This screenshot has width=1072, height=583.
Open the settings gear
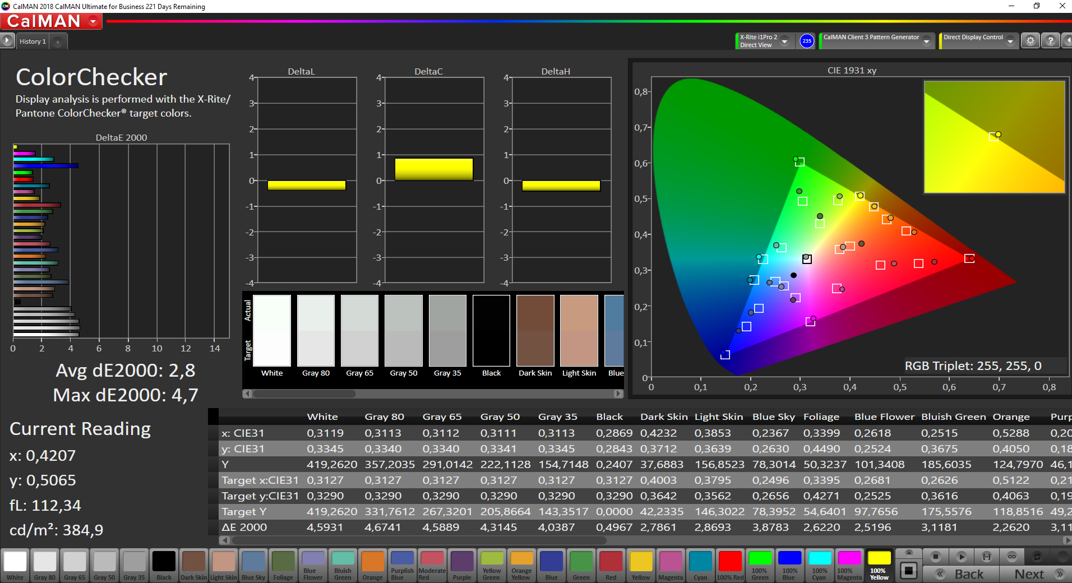1030,41
